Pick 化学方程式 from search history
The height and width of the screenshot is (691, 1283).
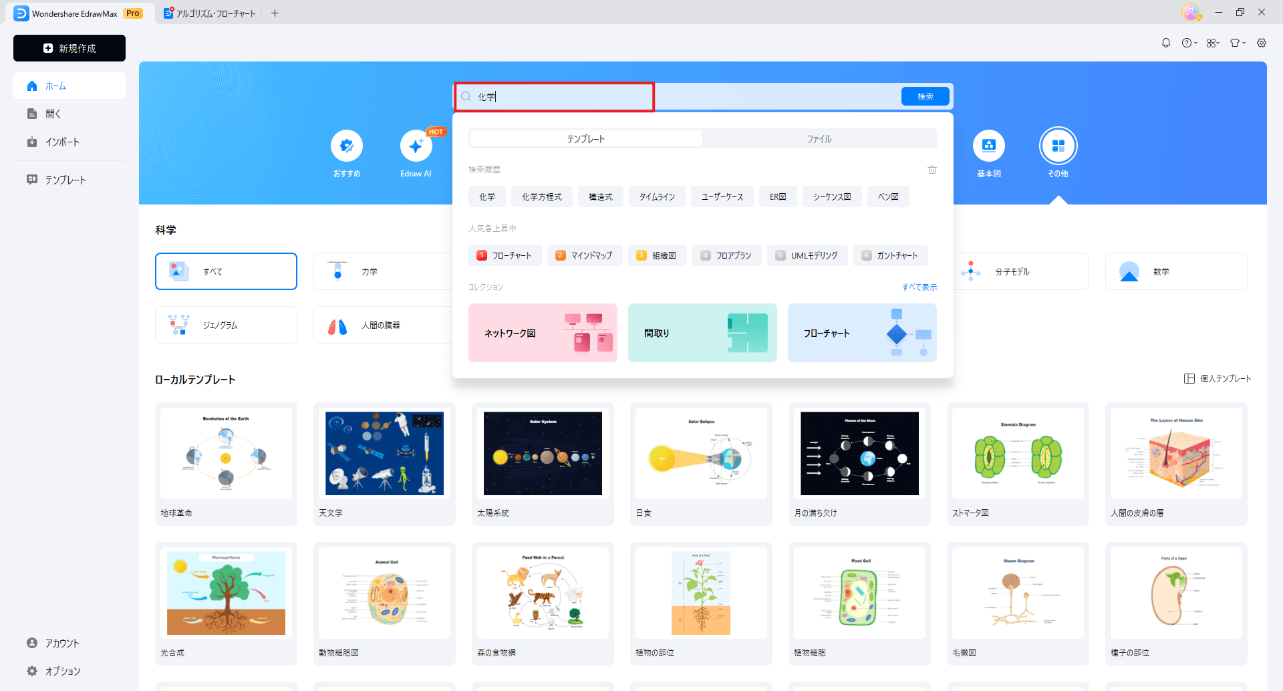point(542,197)
